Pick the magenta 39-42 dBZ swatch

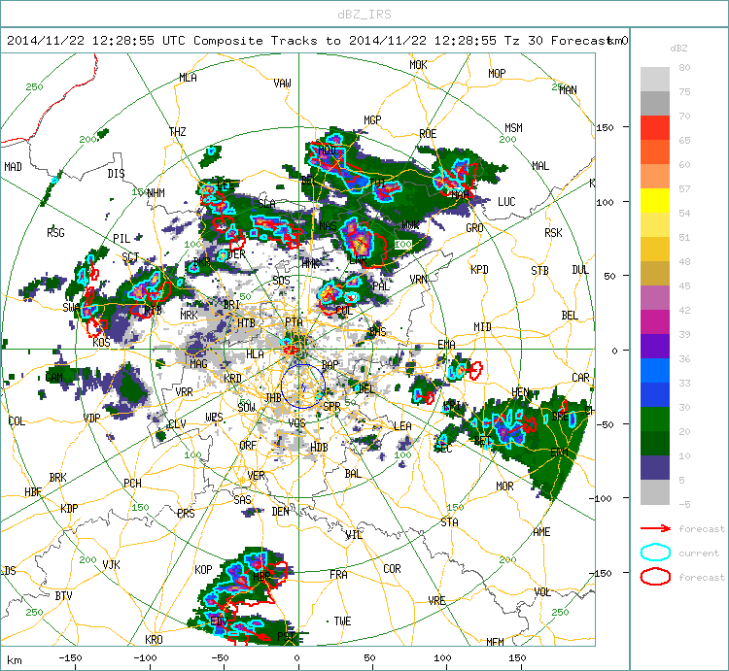click(654, 322)
